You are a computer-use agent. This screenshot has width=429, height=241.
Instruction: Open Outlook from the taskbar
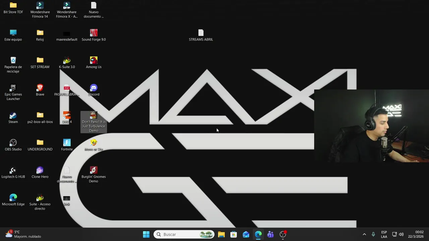point(246,234)
